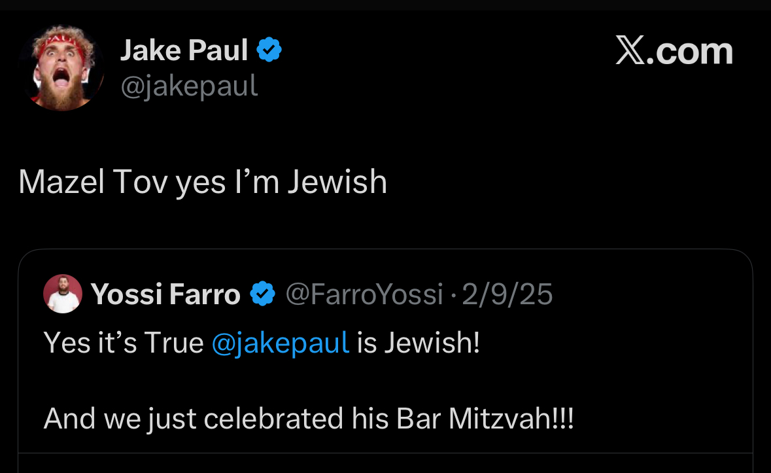
Task: Click Yossi Farro's verified checkmark badge
Action: (263, 294)
